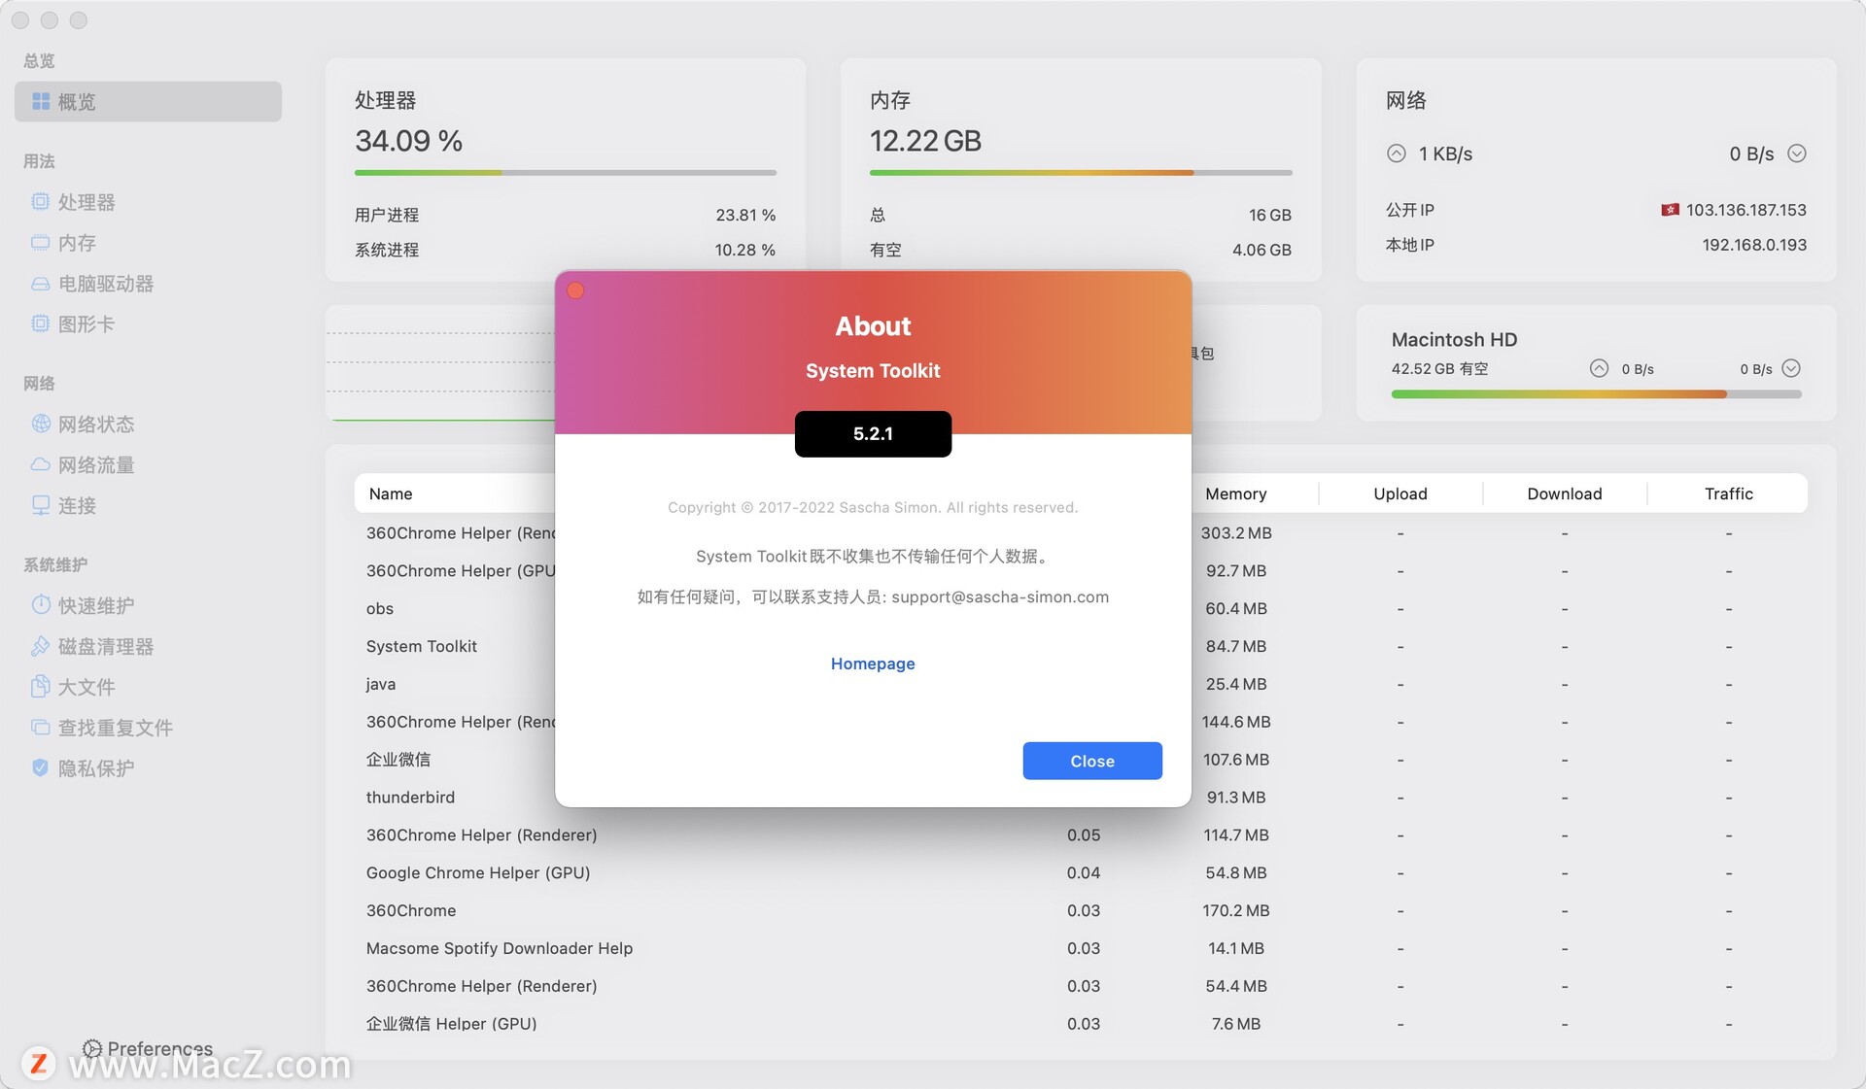Click the flag icon next to public IP

tap(1671, 210)
